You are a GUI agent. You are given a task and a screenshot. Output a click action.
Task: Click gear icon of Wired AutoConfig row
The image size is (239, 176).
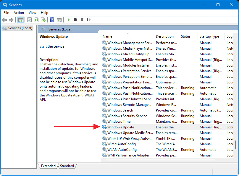pos(104,144)
